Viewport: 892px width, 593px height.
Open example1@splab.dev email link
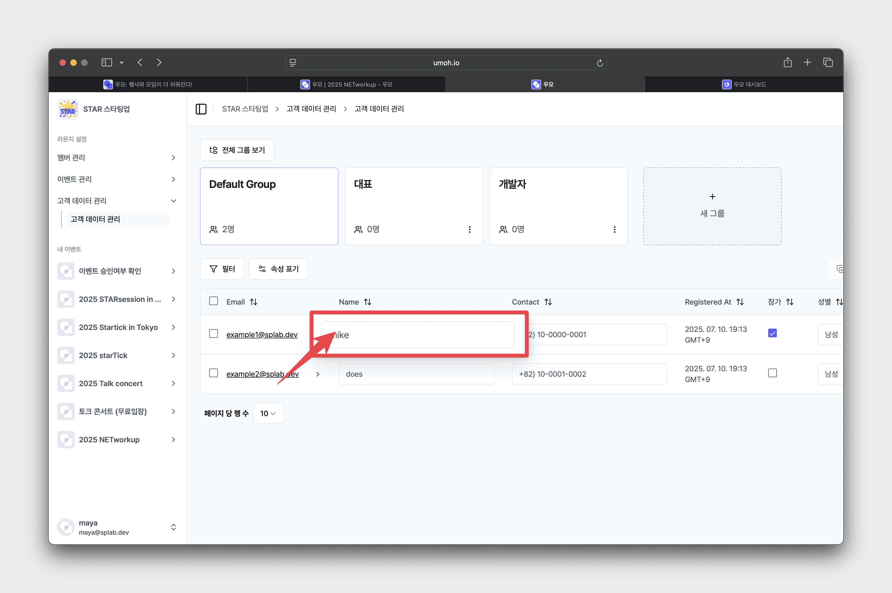[x=262, y=335]
